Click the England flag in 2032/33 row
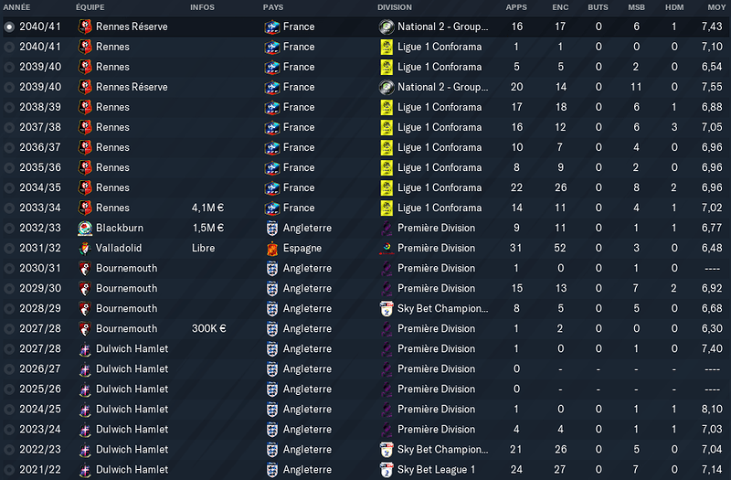Image resolution: width=731 pixels, height=480 pixels. 271,228
